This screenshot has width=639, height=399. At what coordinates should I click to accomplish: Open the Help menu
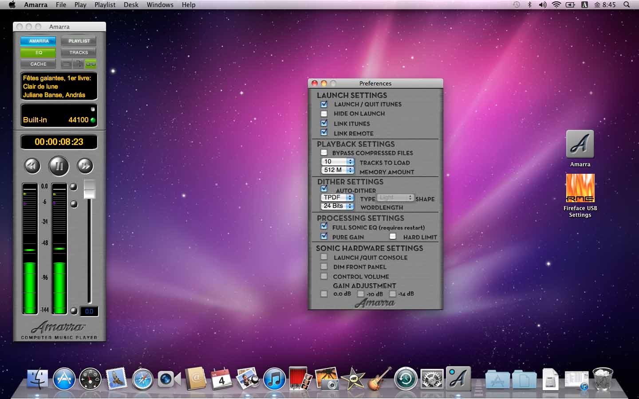tap(189, 4)
